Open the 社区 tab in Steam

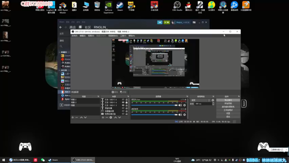pos(88,27)
